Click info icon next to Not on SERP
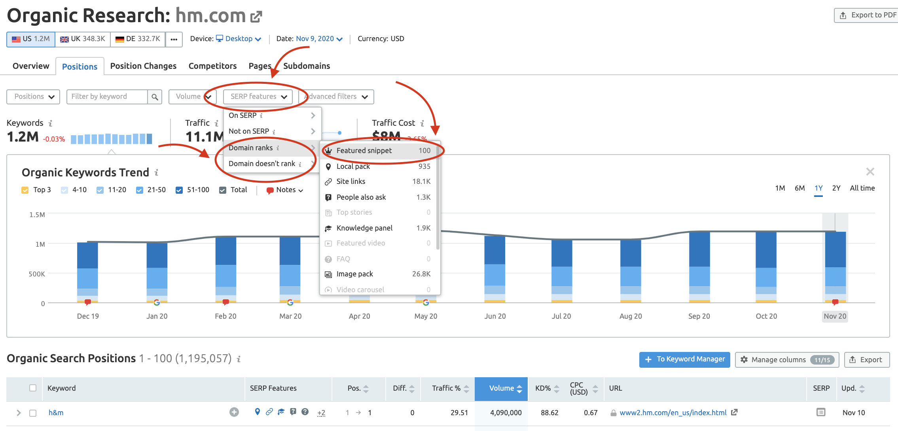898x431 pixels. [274, 132]
